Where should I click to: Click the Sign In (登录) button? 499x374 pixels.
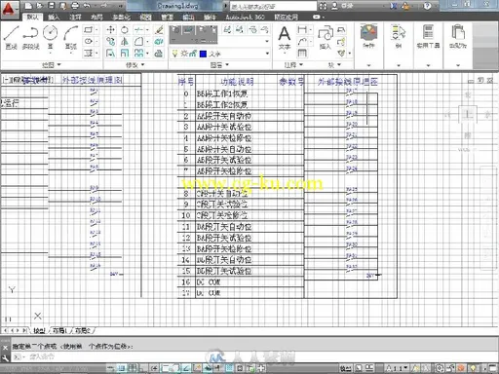point(341,6)
